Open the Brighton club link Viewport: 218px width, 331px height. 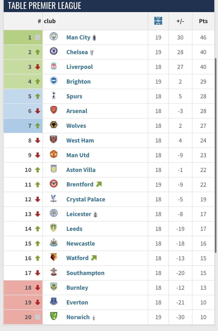point(78,82)
